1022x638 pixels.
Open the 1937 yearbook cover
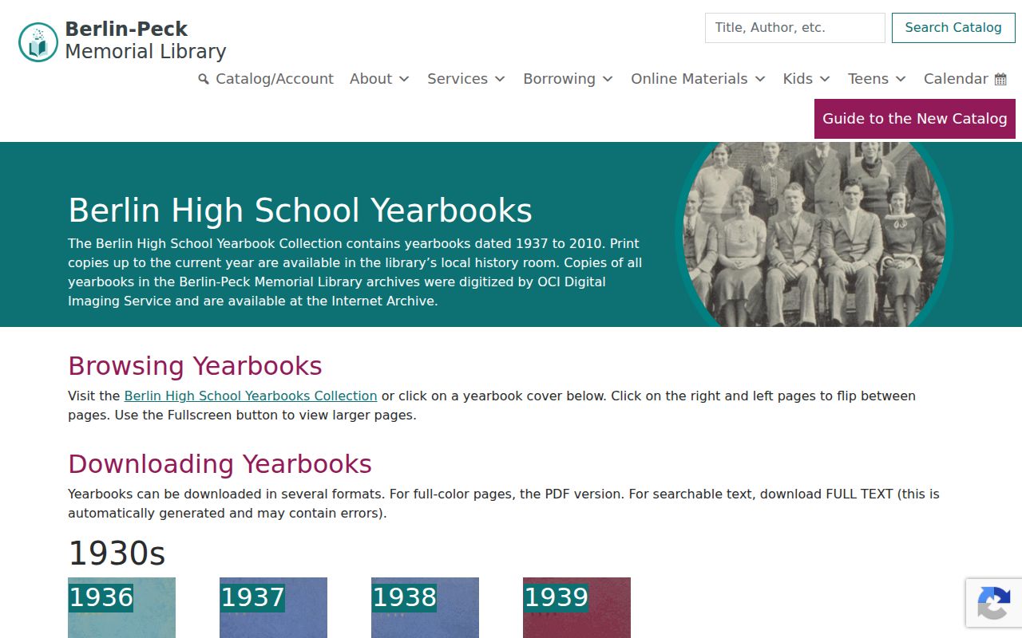click(x=273, y=608)
